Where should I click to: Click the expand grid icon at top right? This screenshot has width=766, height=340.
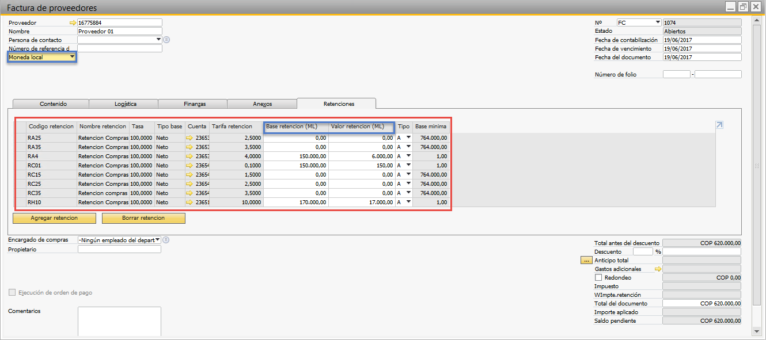719,125
